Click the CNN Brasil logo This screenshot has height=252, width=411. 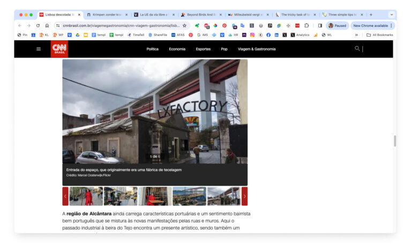tap(59, 49)
